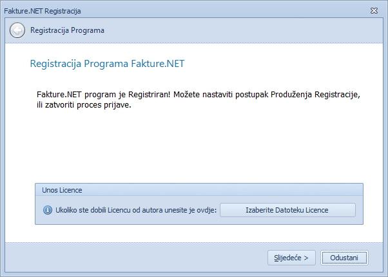
Task: Click the line 'ili zatvoriti proces prijave.'
Action: [x=84, y=105]
